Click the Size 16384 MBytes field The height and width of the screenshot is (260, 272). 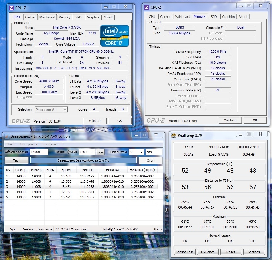(x=179, y=33)
